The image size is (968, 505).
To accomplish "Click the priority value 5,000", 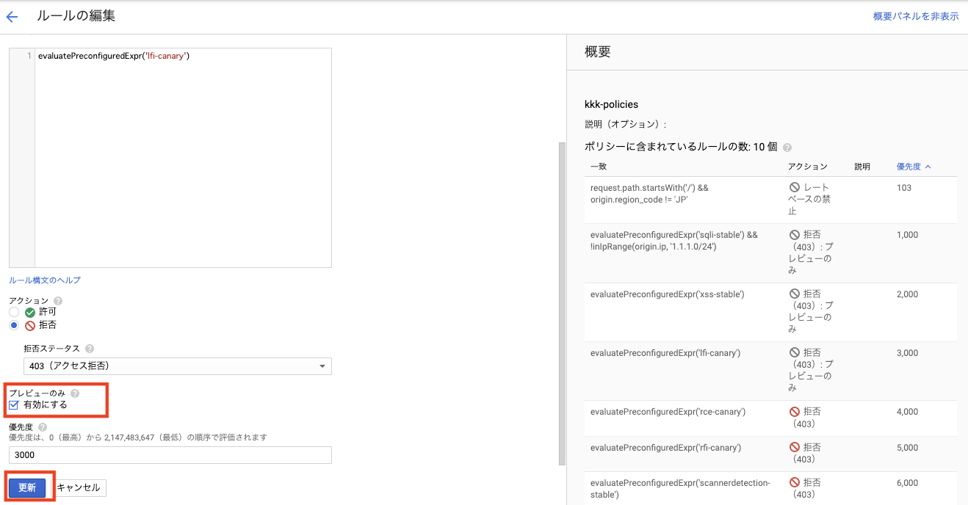I will tap(907, 447).
